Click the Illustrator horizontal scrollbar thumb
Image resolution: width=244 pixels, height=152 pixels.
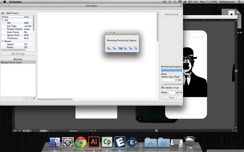pyautogui.click(x=156, y=131)
